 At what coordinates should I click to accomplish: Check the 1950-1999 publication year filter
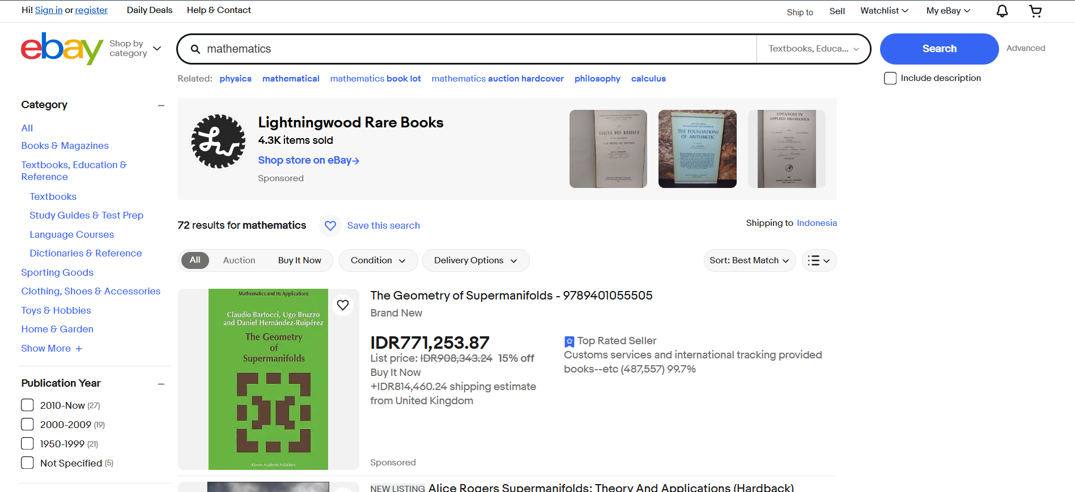pos(27,444)
